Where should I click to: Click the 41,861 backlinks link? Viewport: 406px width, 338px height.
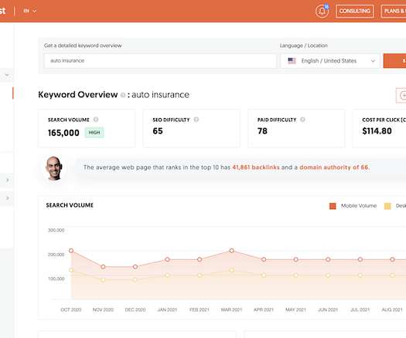pos(256,167)
